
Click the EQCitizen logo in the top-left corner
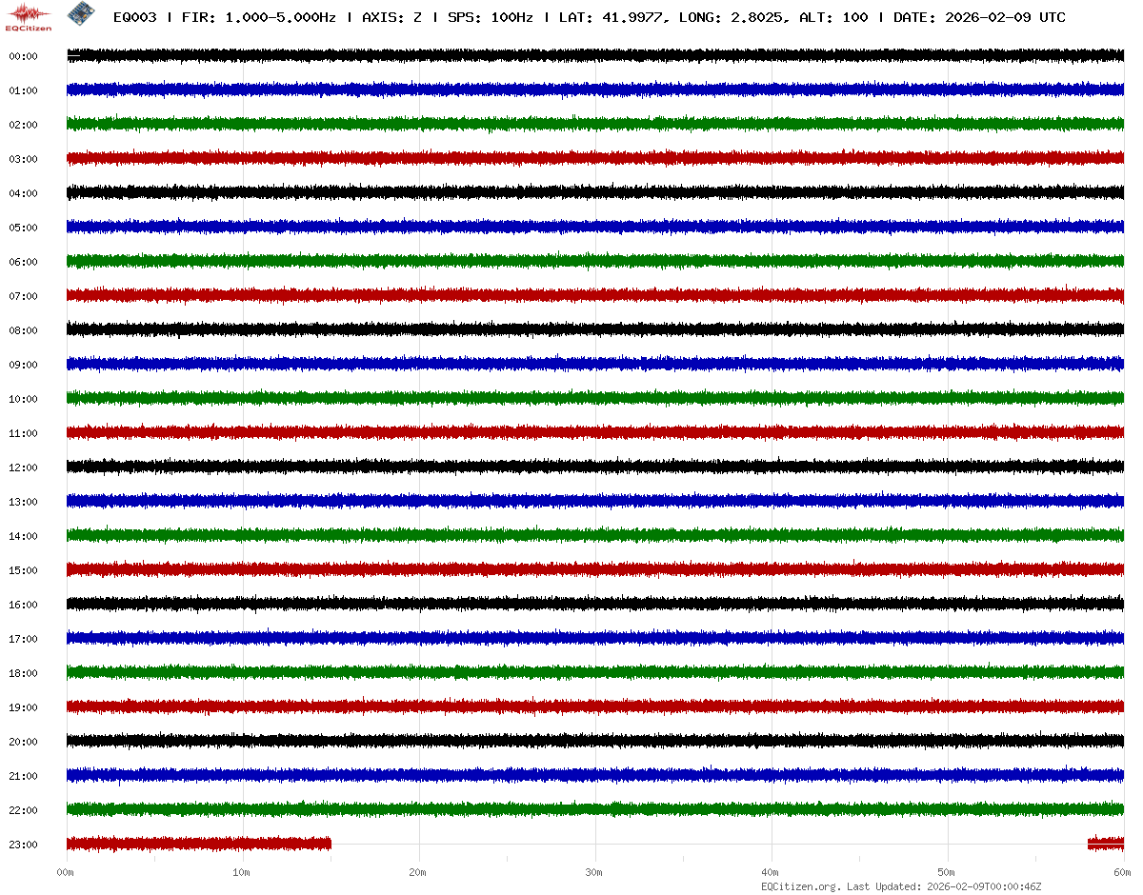[x=29, y=16]
